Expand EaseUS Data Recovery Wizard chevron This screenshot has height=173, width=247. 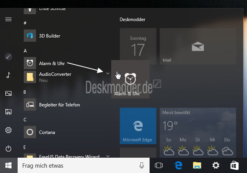pos(108,156)
